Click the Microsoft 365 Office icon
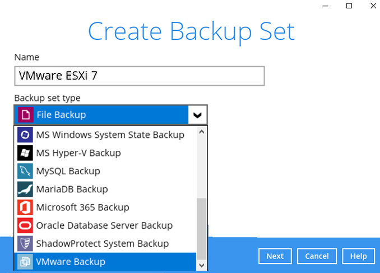 [25, 207]
